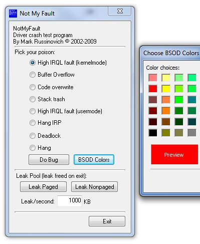This screenshot has height=244, width=200.
Task: Click the 'Pick your poison:' label
Action: click(35, 52)
